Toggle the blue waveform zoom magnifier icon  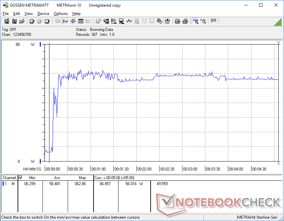[x=195, y=21]
